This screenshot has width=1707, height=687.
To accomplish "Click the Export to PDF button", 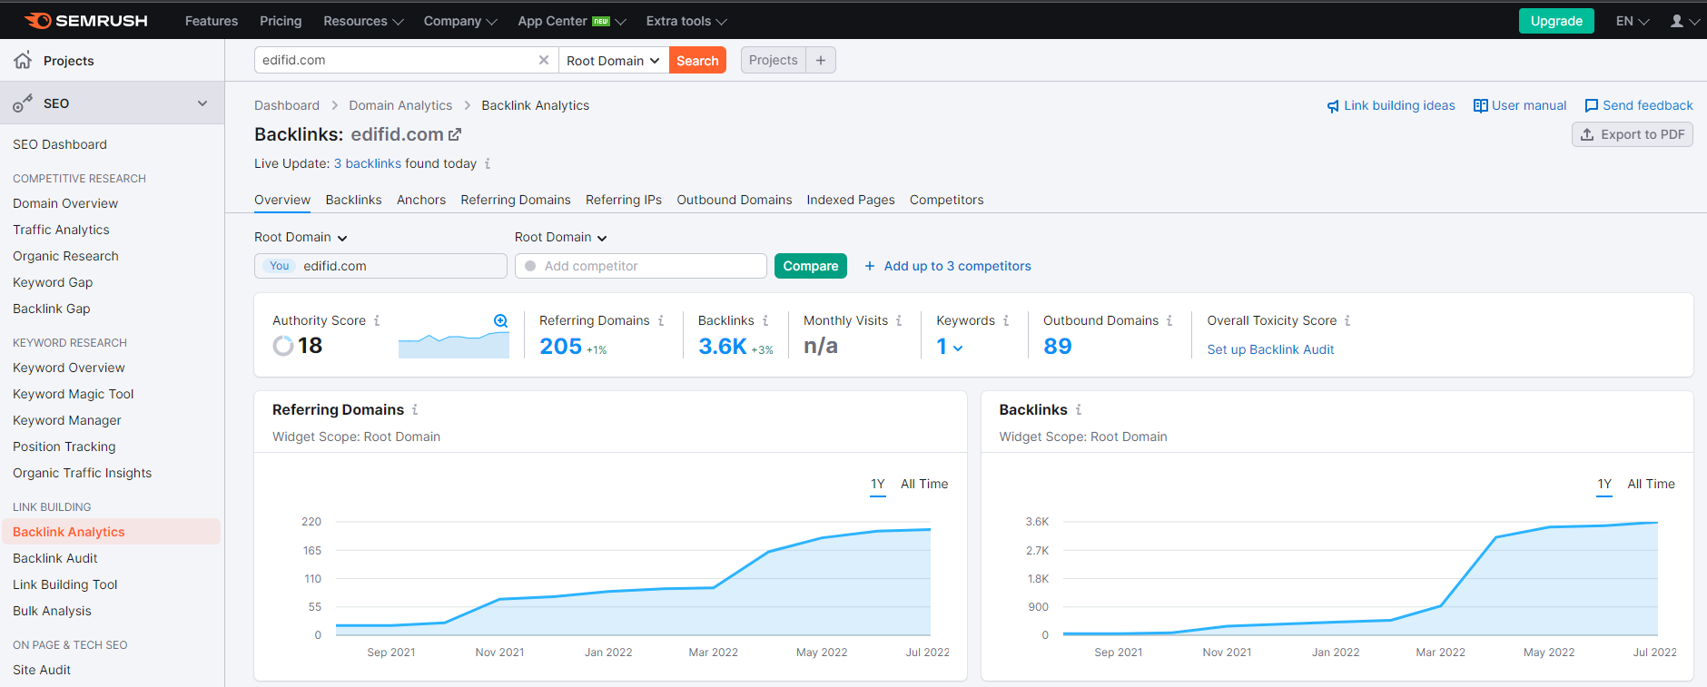I will coord(1632,134).
